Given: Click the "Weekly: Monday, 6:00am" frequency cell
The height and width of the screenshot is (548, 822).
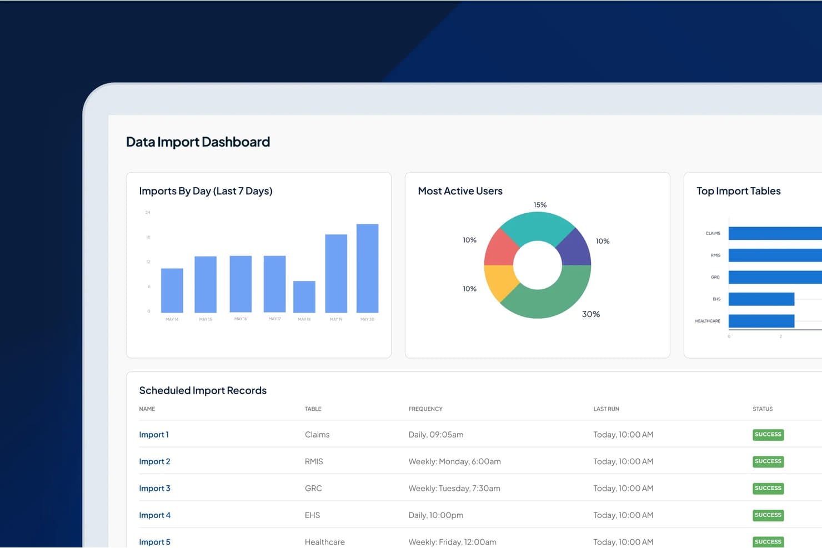Looking at the screenshot, I should [x=455, y=461].
